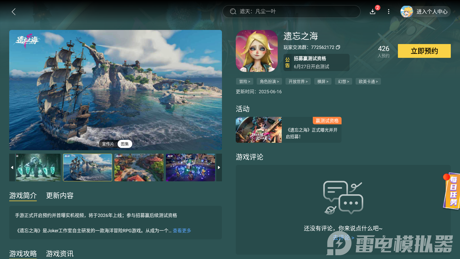Switch to 图集 view on the media player
This screenshot has height=259, width=460.
point(125,144)
